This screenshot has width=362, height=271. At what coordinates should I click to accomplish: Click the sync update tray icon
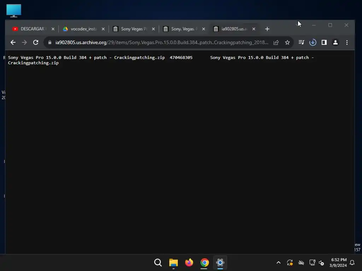(290, 263)
